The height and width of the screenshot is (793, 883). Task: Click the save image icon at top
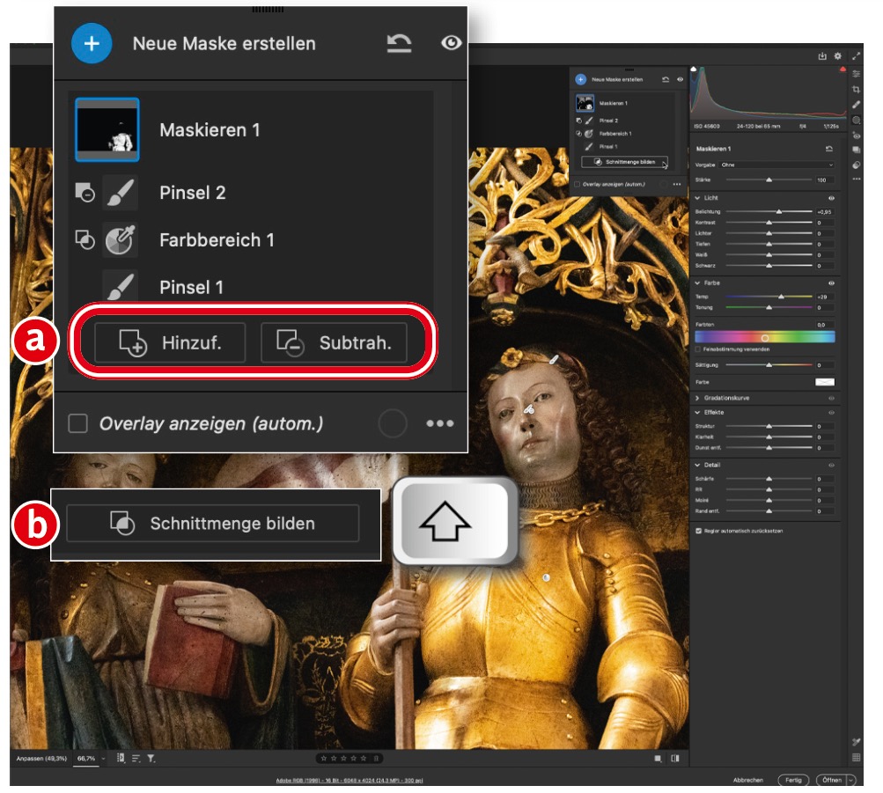[822, 56]
